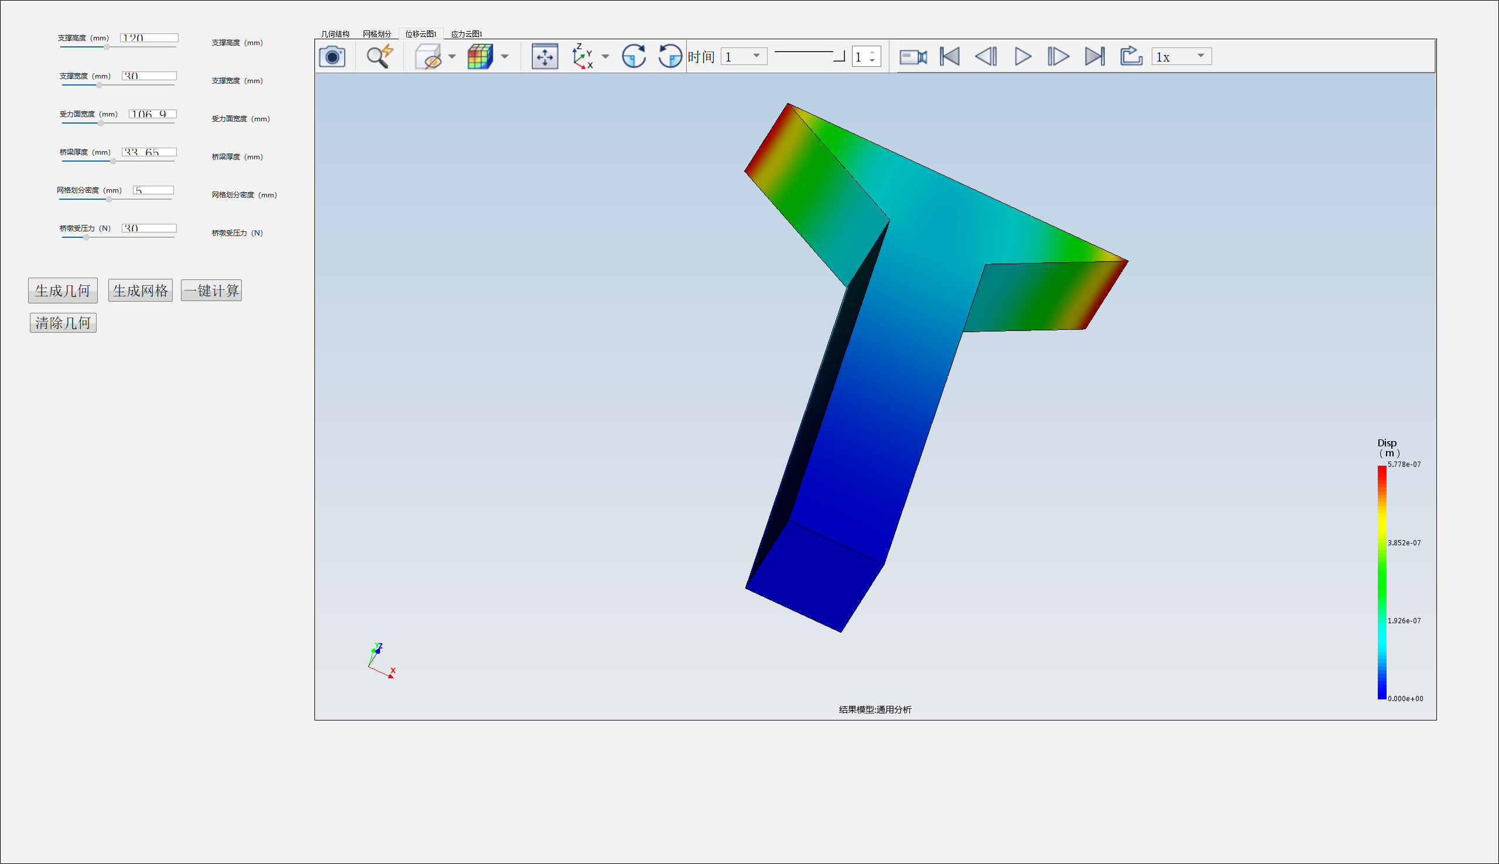
Task: Click the right-side 桥墩受压力 (N) label
Action: [x=237, y=233]
